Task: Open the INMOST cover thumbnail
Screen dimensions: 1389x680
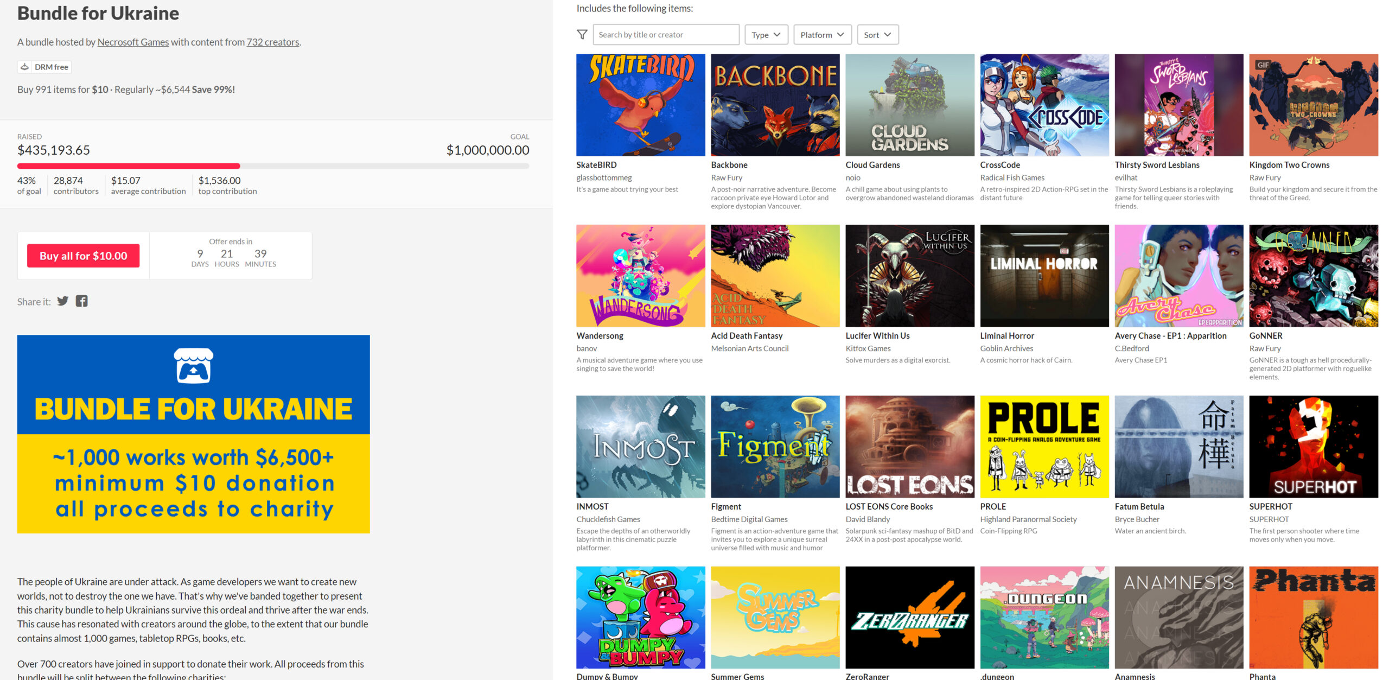Action: (640, 446)
